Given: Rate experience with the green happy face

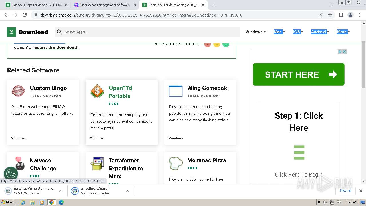Looking at the screenshot, I should pos(226,44).
